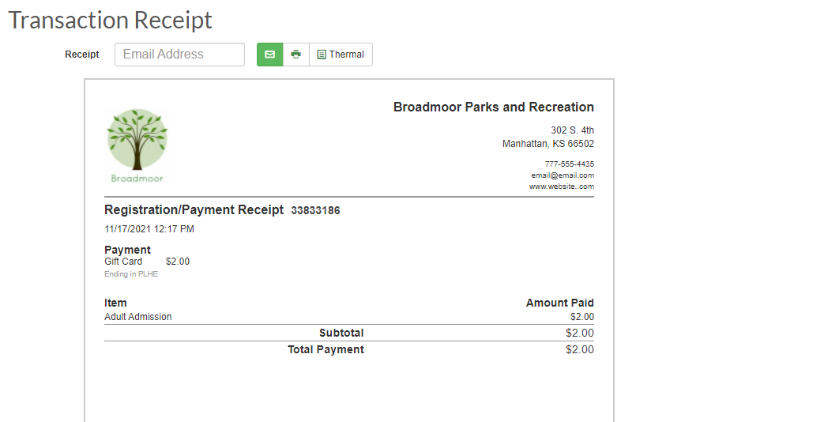Click the Subtotal label
The image size is (828, 422).
coord(341,333)
